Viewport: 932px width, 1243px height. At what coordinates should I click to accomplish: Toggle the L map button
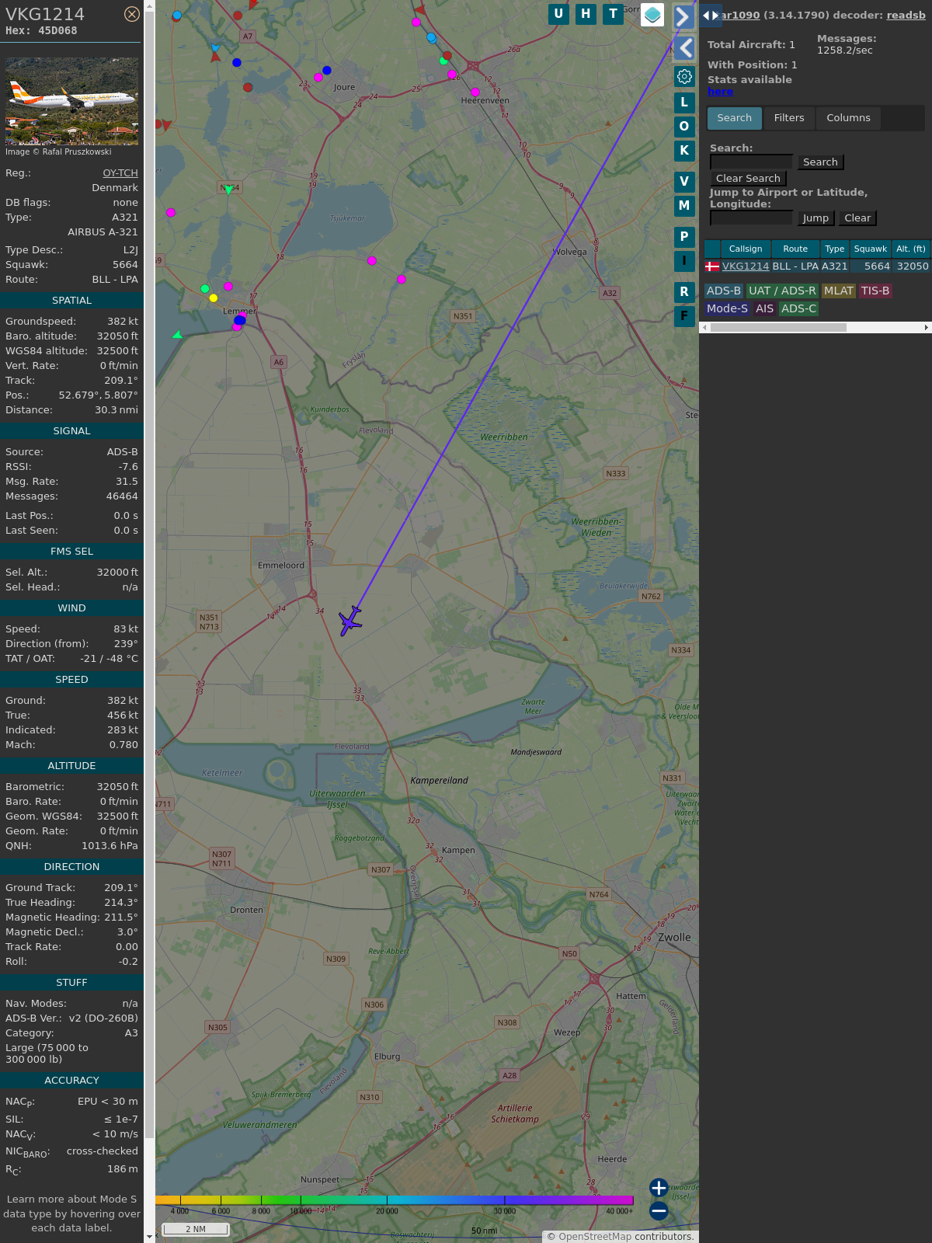(x=684, y=102)
